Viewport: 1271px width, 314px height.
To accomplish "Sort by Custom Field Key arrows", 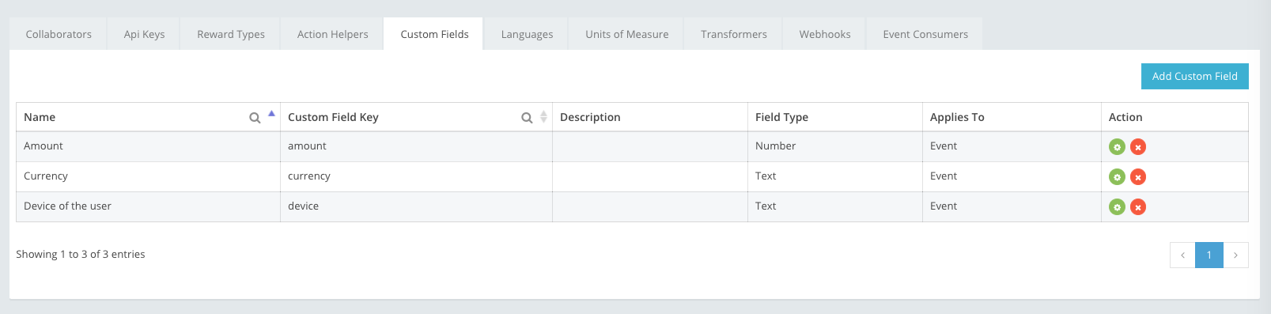I will [x=543, y=117].
